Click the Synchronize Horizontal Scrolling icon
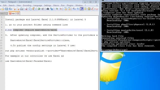 (69, 9)
